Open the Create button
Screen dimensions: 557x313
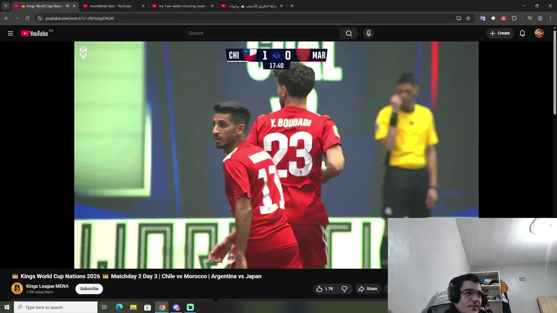(500, 33)
